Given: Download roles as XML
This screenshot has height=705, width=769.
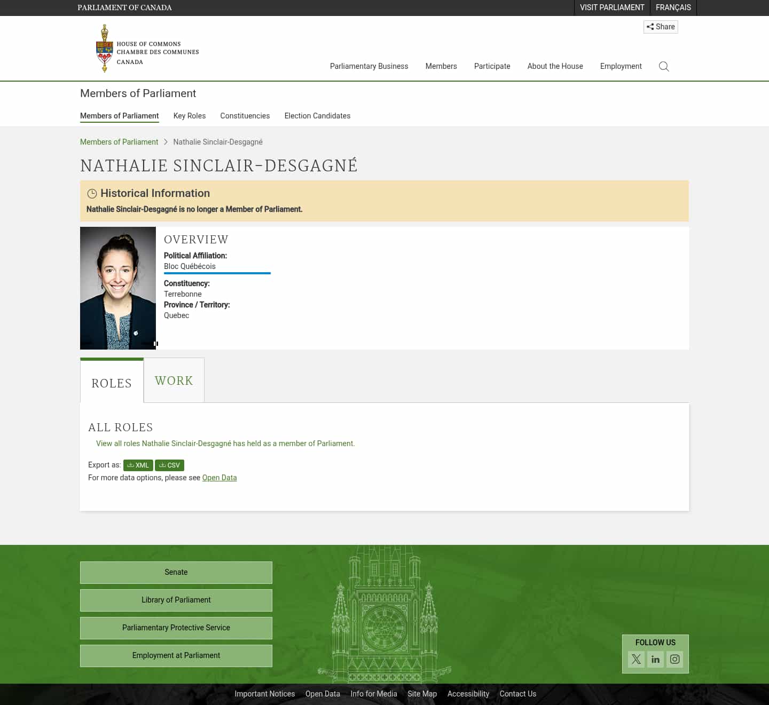Looking at the screenshot, I should (x=138, y=465).
